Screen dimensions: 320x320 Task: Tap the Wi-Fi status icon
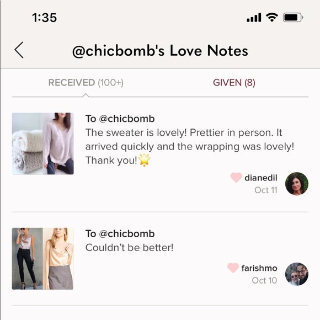click(x=272, y=17)
